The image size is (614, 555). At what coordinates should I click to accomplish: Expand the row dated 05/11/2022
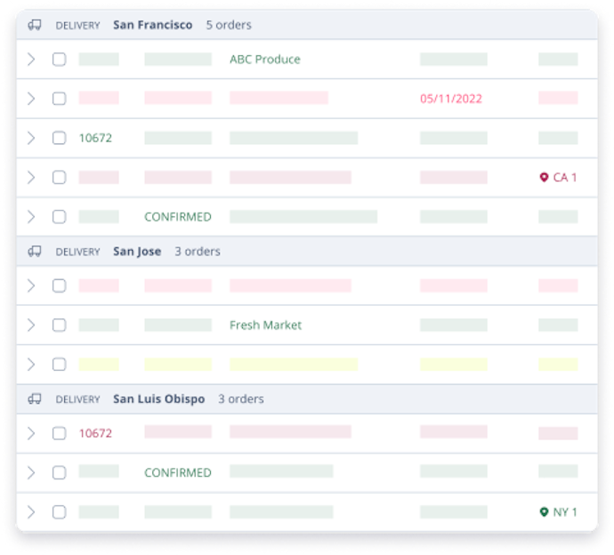(31, 98)
